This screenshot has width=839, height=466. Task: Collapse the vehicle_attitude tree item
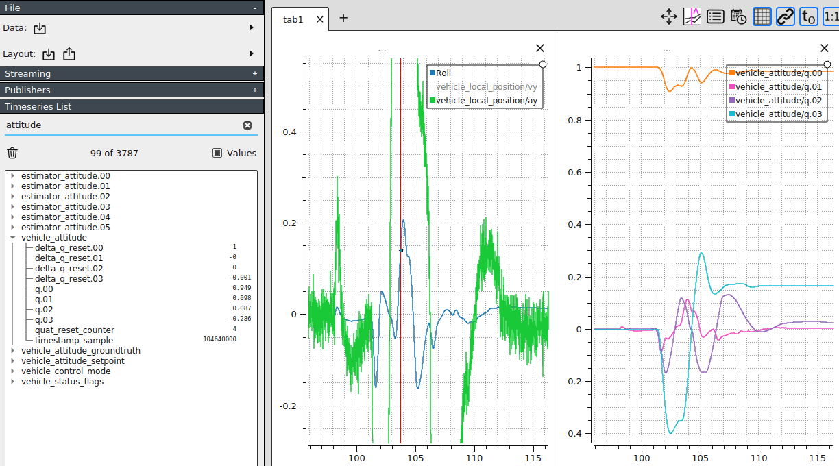click(x=12, y=237)
